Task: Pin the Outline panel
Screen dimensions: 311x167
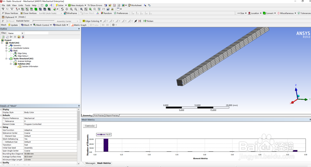Action: click(x=79, y=29)
